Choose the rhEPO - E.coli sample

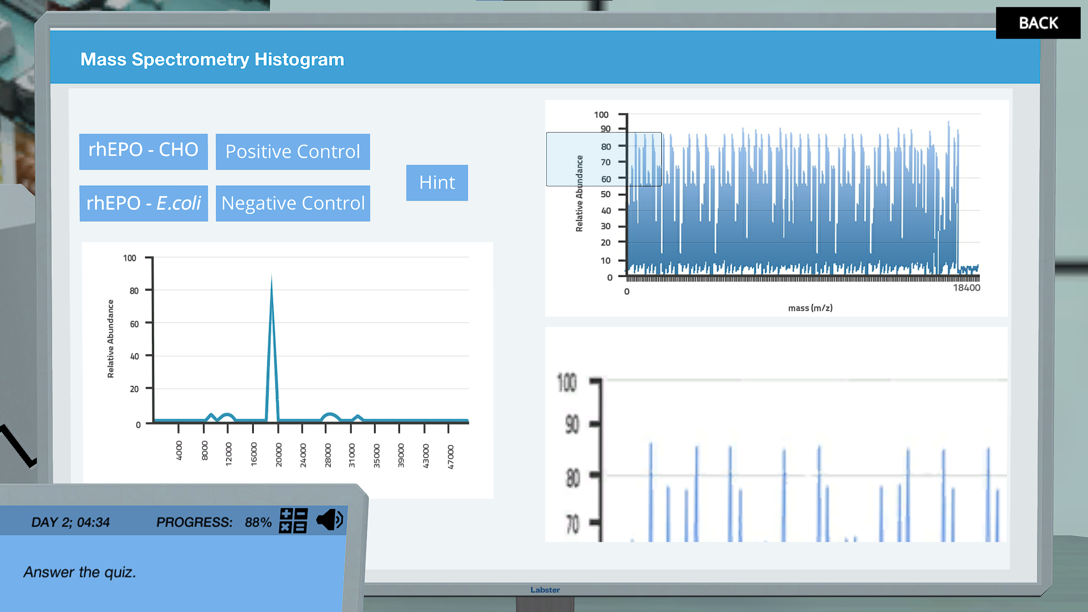tap(143, 203)
